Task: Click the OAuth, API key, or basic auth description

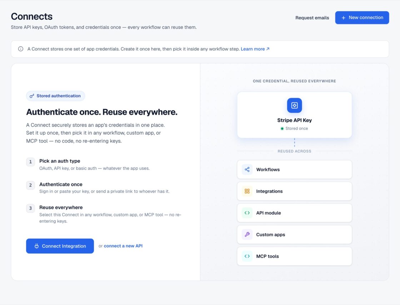Action: (x=94, y=168)
